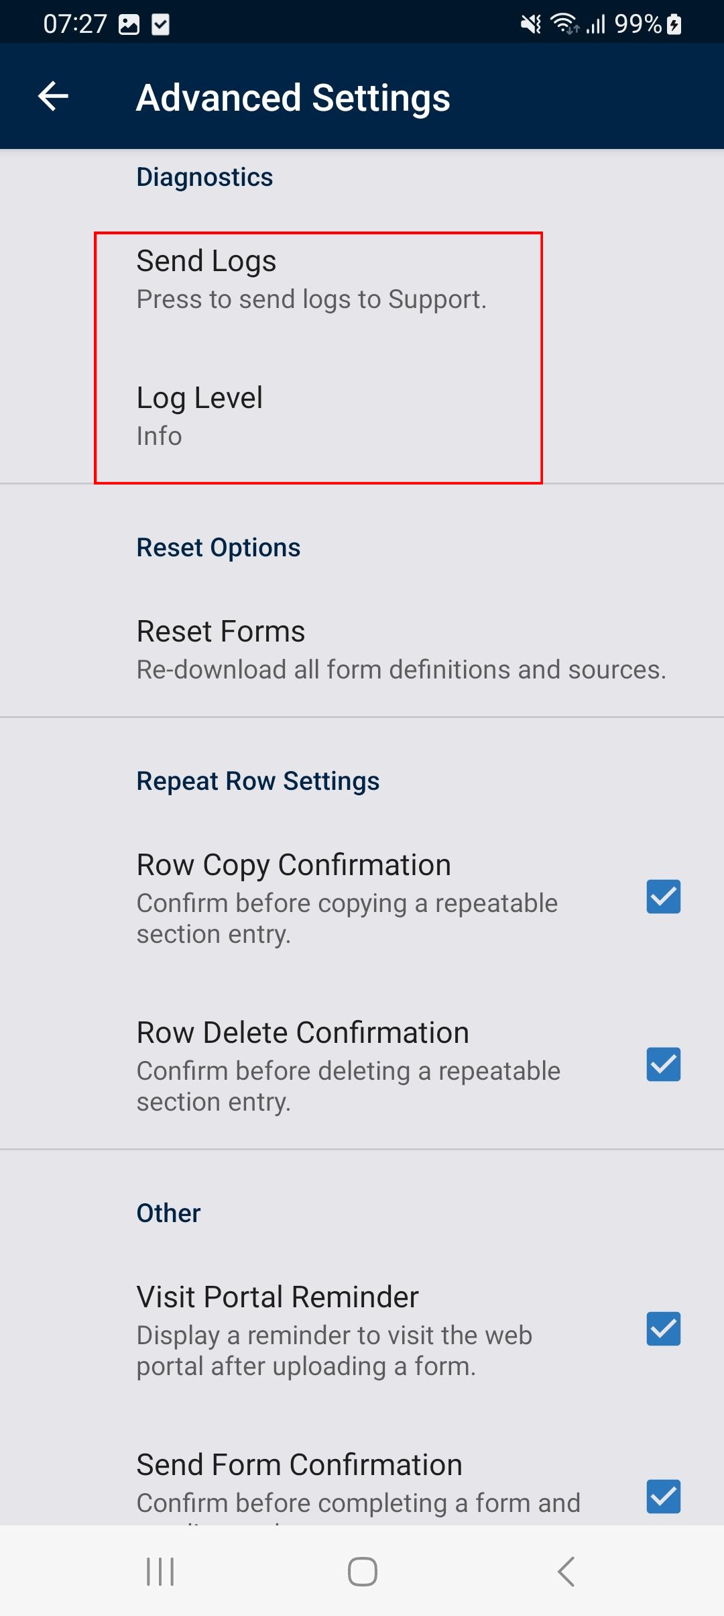Tap the image notification icon

click(x=129, y=25)
